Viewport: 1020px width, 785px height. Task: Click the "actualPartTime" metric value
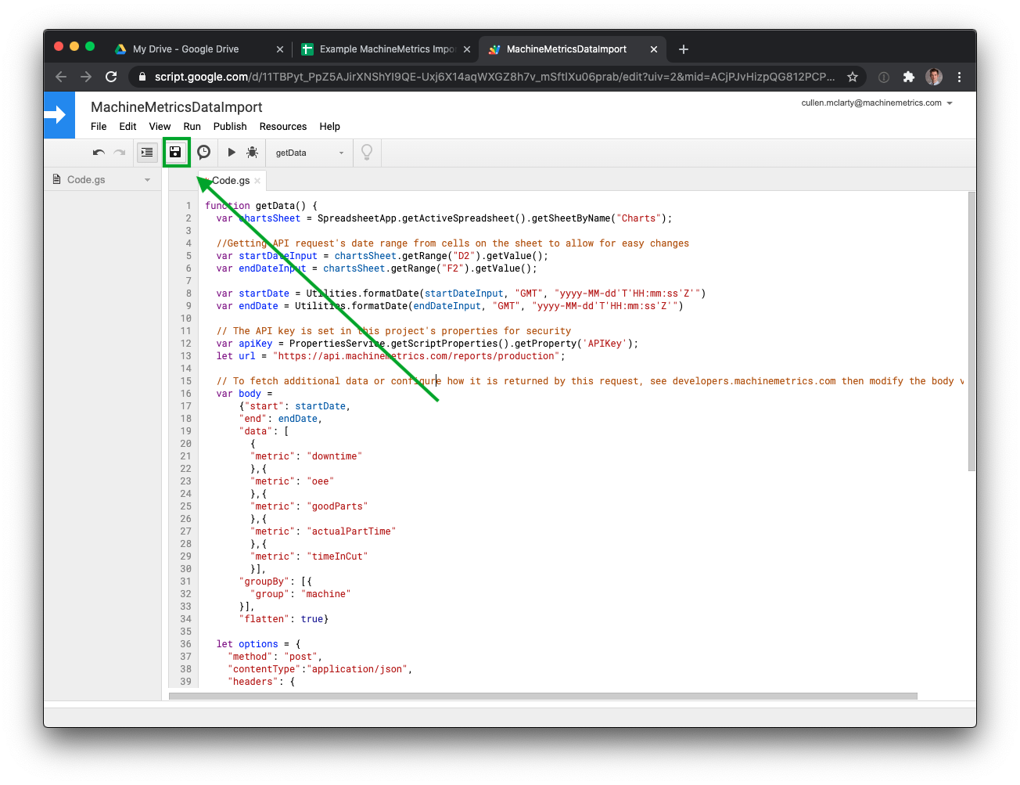coord(351,531)
